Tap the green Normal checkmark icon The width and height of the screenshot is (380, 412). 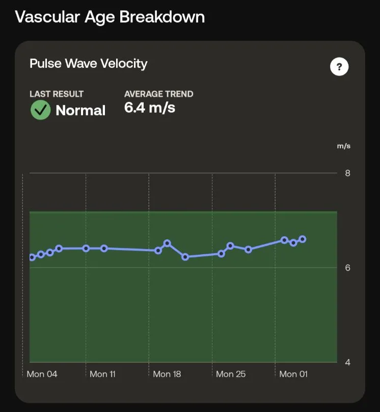[x=40, y=110]
